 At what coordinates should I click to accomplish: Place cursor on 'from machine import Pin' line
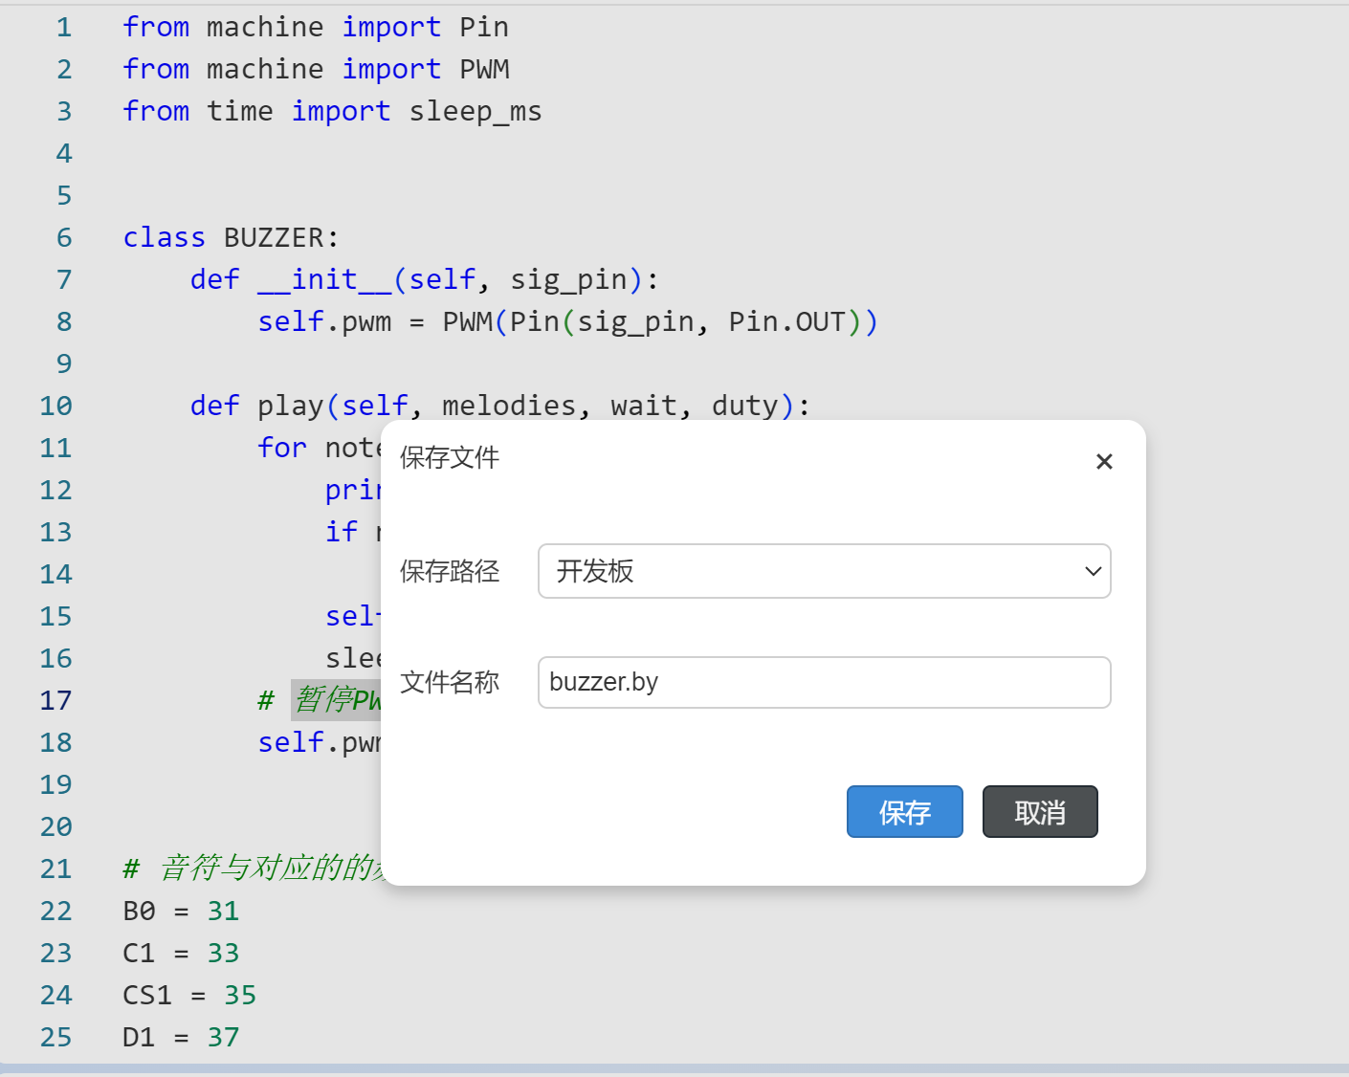point(316,27)
